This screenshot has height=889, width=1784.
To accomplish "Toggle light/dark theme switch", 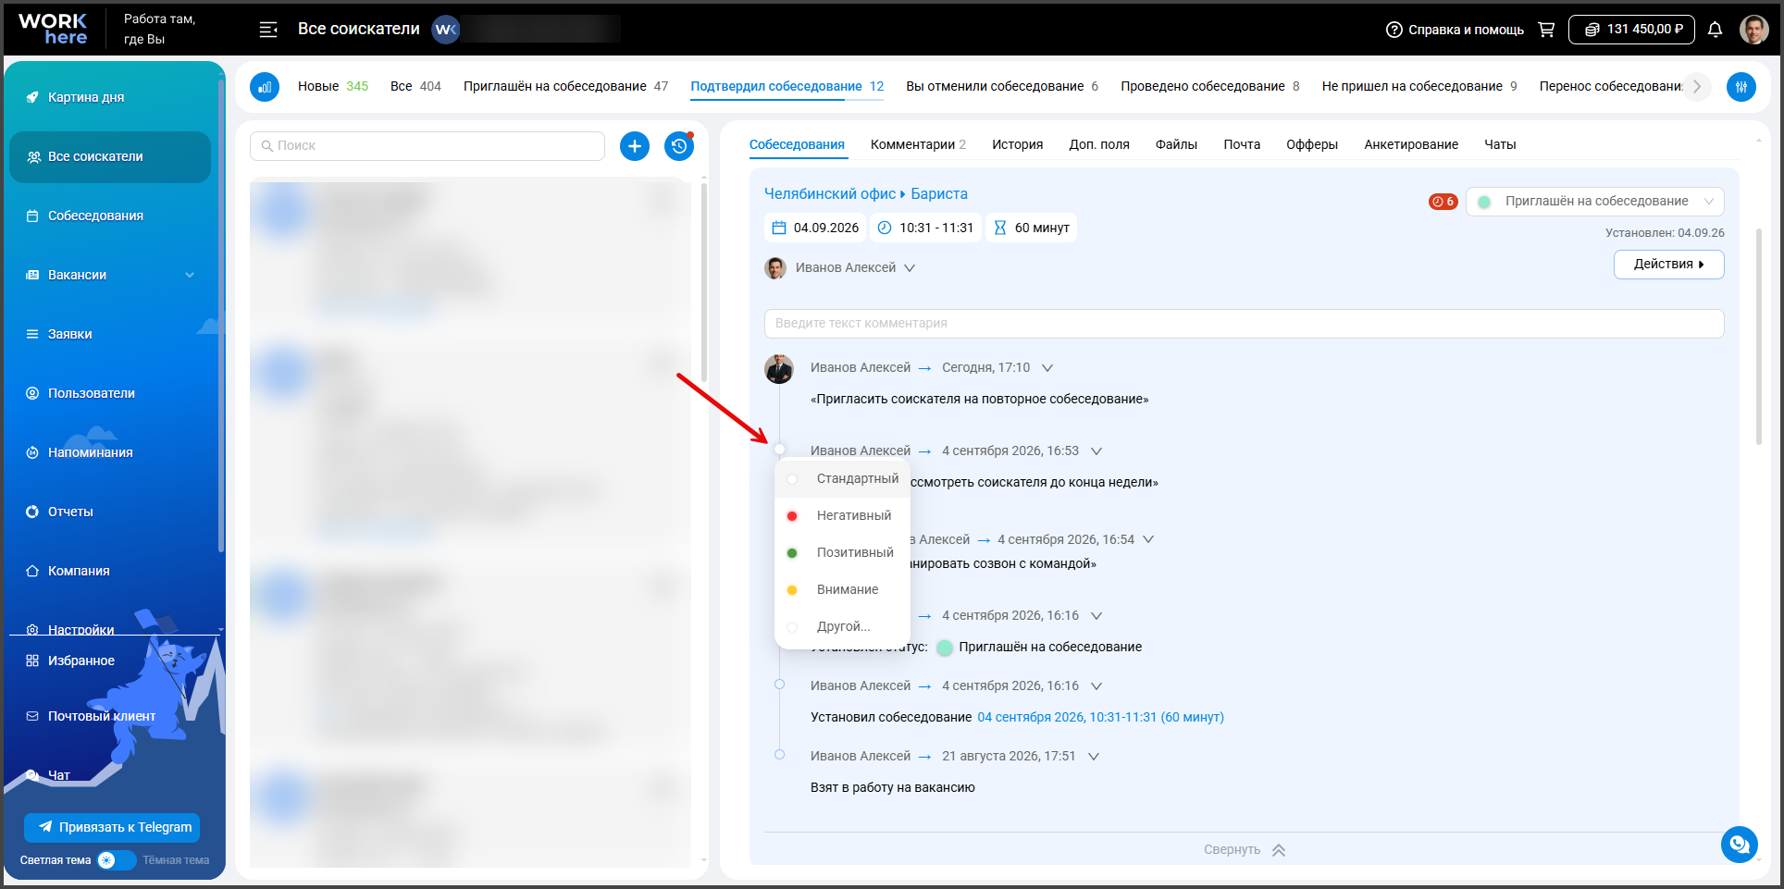I will coord(116,860).
